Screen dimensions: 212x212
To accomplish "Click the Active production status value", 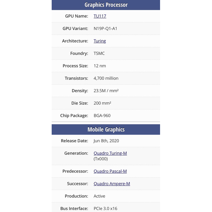I will pos(99,196).
